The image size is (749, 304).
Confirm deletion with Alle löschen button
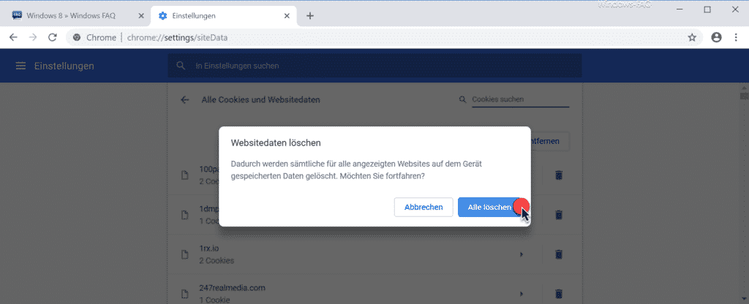(x=489, y=207)
